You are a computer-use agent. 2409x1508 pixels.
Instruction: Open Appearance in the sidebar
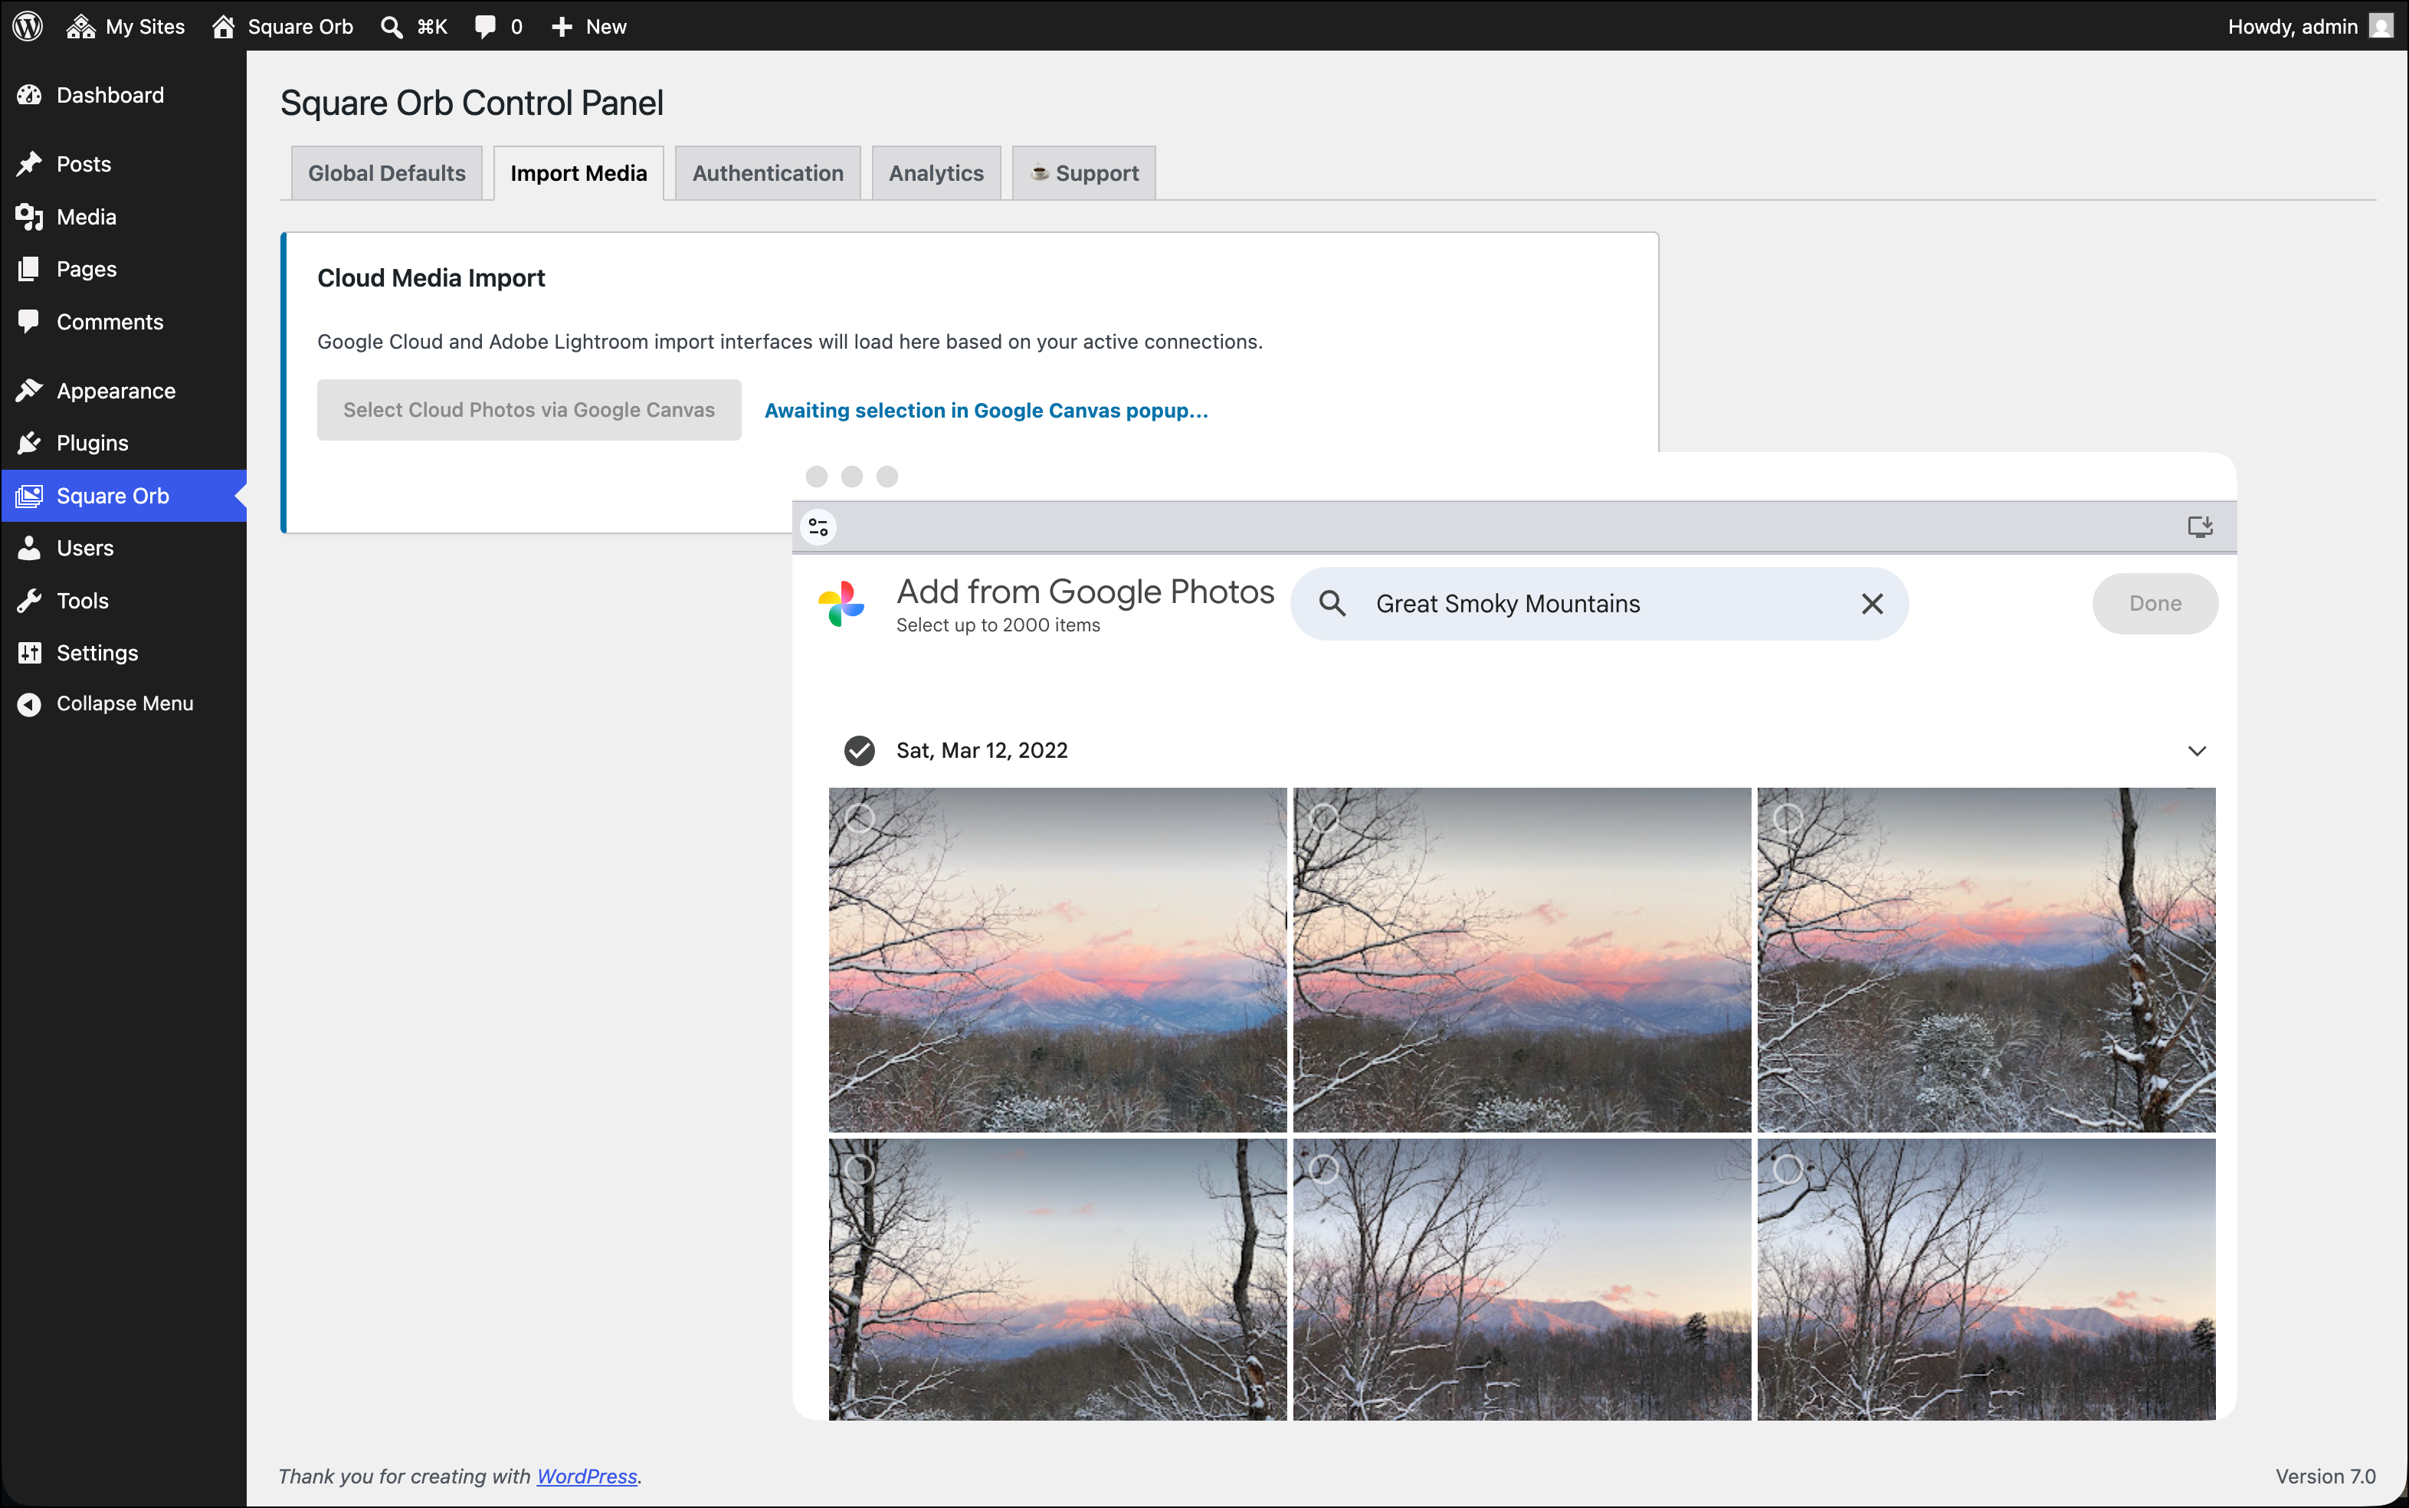pos(123,390)
